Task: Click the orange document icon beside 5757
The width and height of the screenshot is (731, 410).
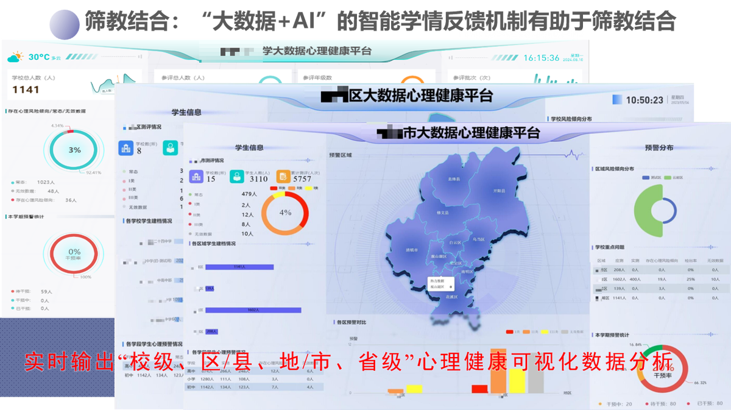Action: point(282,177)
